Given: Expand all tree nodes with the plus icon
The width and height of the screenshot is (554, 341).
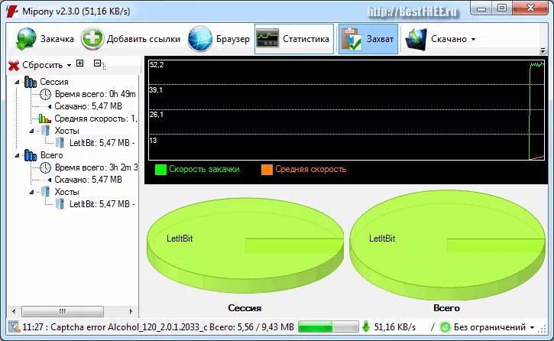Looking at the screenshot, I should tap(80, 63).
